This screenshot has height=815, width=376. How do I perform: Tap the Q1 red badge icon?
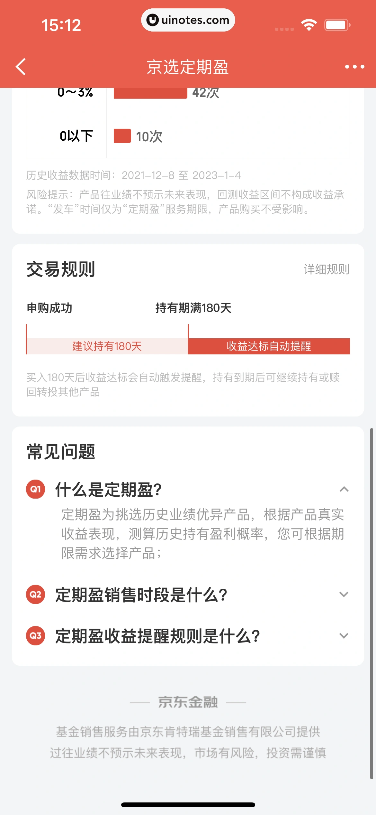click(x=36, y=489)
